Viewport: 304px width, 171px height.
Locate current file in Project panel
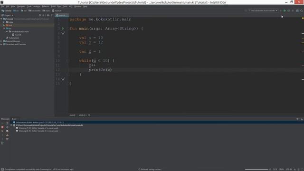[x=40, y=15]
